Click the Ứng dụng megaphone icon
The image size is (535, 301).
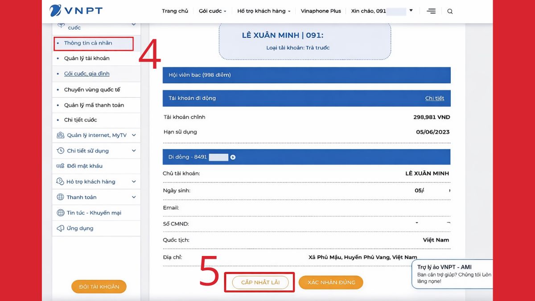[x=61, y=228]
